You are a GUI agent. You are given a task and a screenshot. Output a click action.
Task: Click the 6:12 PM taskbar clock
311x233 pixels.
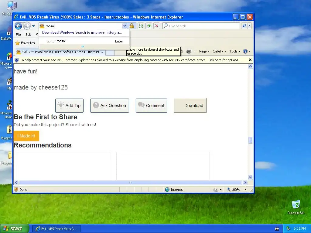point(299,229)
